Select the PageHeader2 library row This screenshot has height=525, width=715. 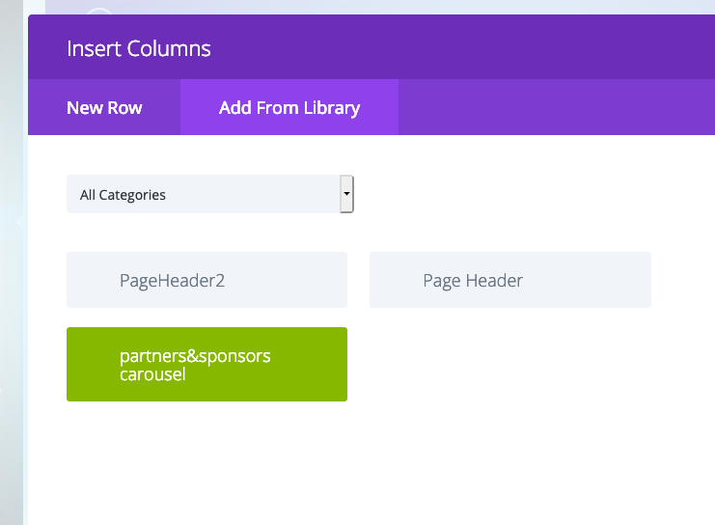tap(207, 280)
